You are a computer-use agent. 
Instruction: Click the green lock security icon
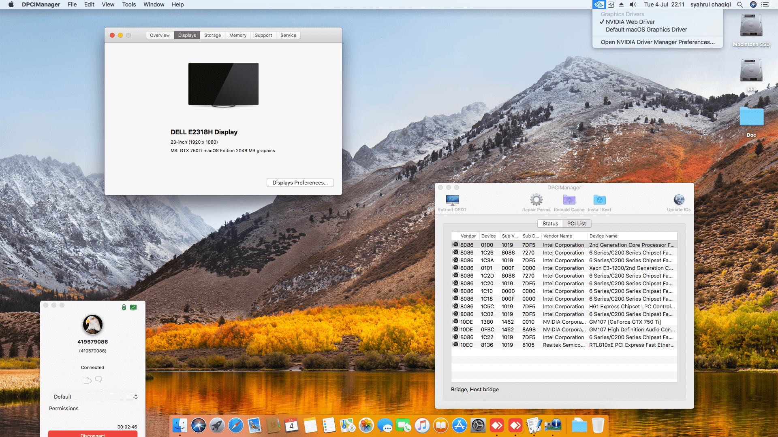click(x=124, y=308)
